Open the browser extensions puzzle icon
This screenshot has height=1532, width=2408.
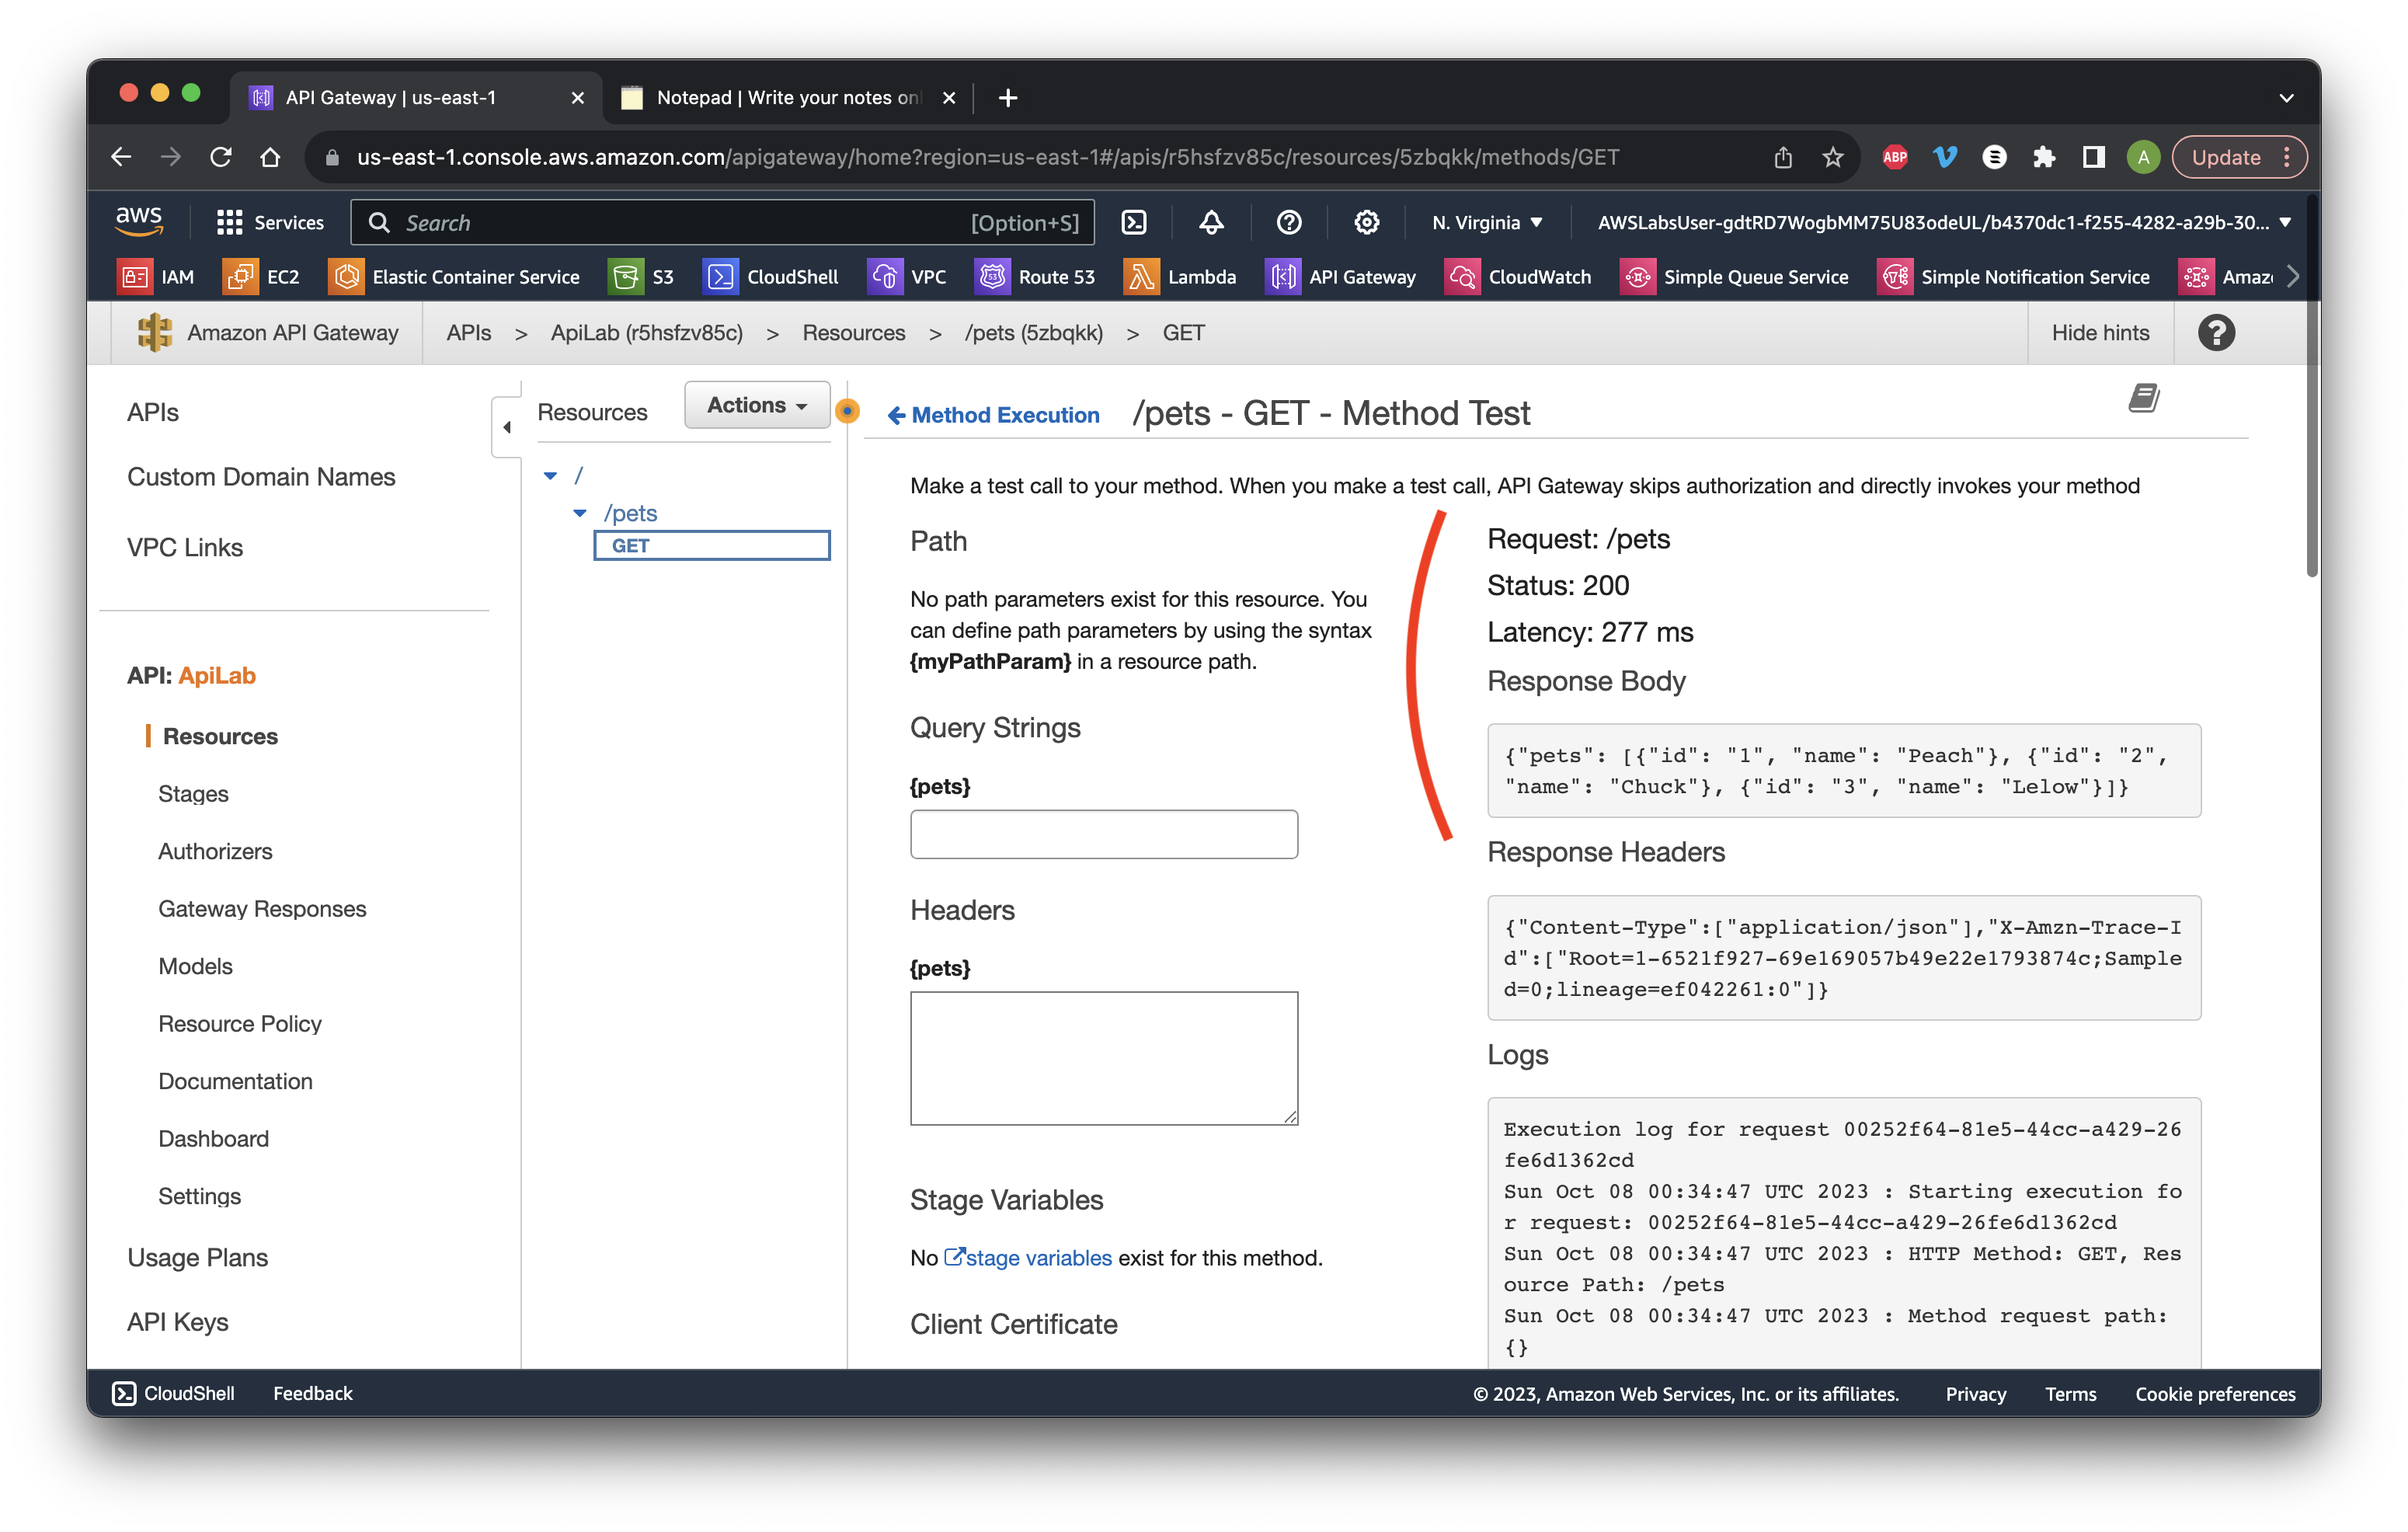(2043, 157)
